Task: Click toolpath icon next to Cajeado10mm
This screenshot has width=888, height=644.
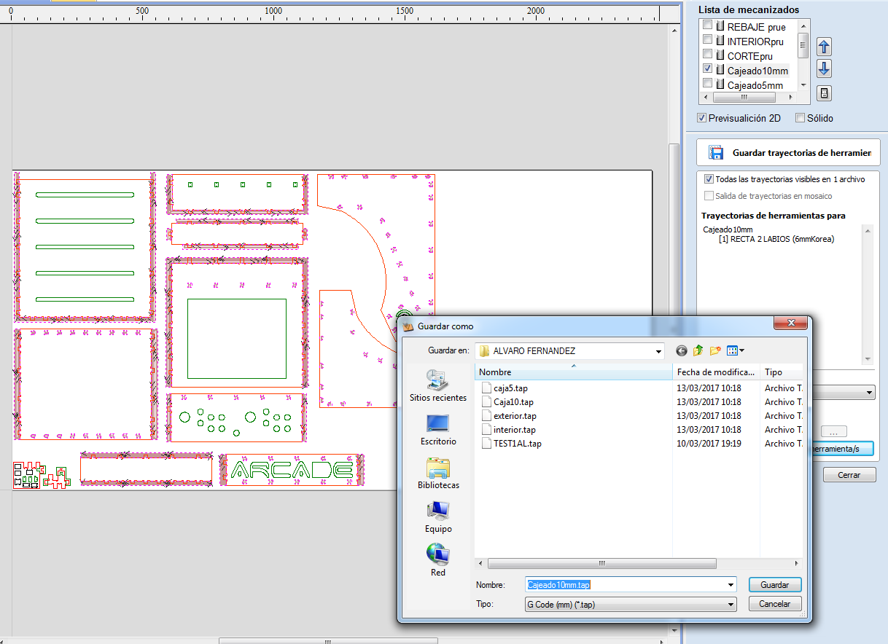Action: [720, 70]
